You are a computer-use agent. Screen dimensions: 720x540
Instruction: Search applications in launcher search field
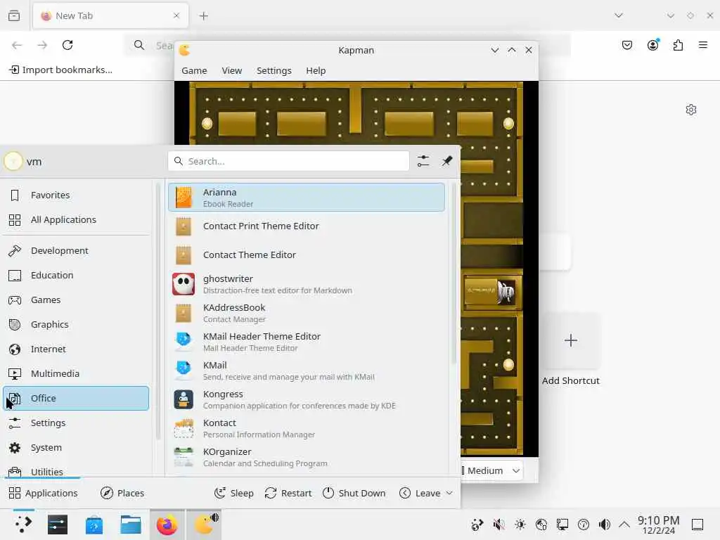pyautogui.click(x=288, y=161)
